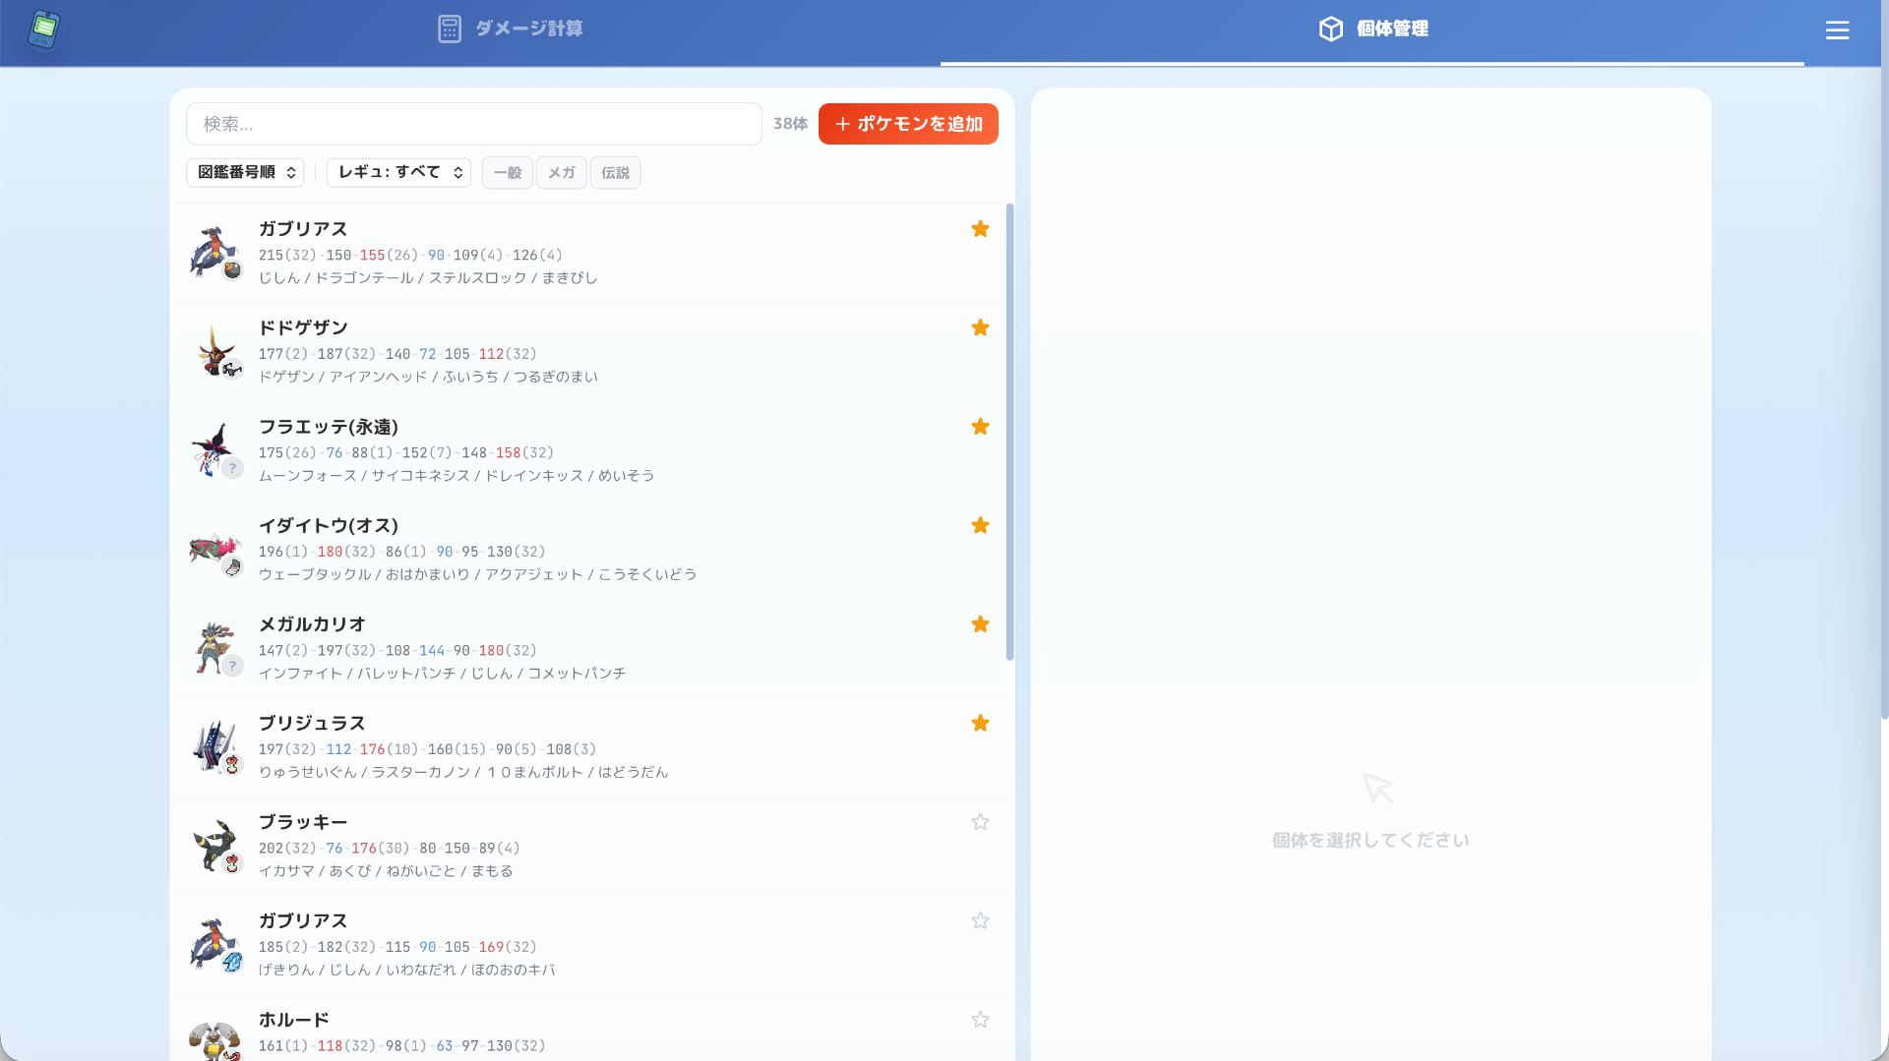Select the メガルカリオ name text

[312, 624]
